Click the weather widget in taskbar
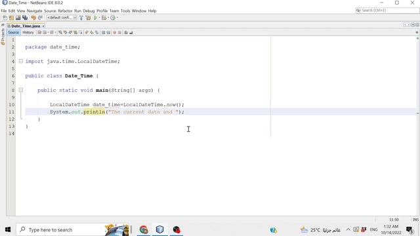The width and height of the screenshot is (420, 236). pyautogui.click(x=320, y=230)
